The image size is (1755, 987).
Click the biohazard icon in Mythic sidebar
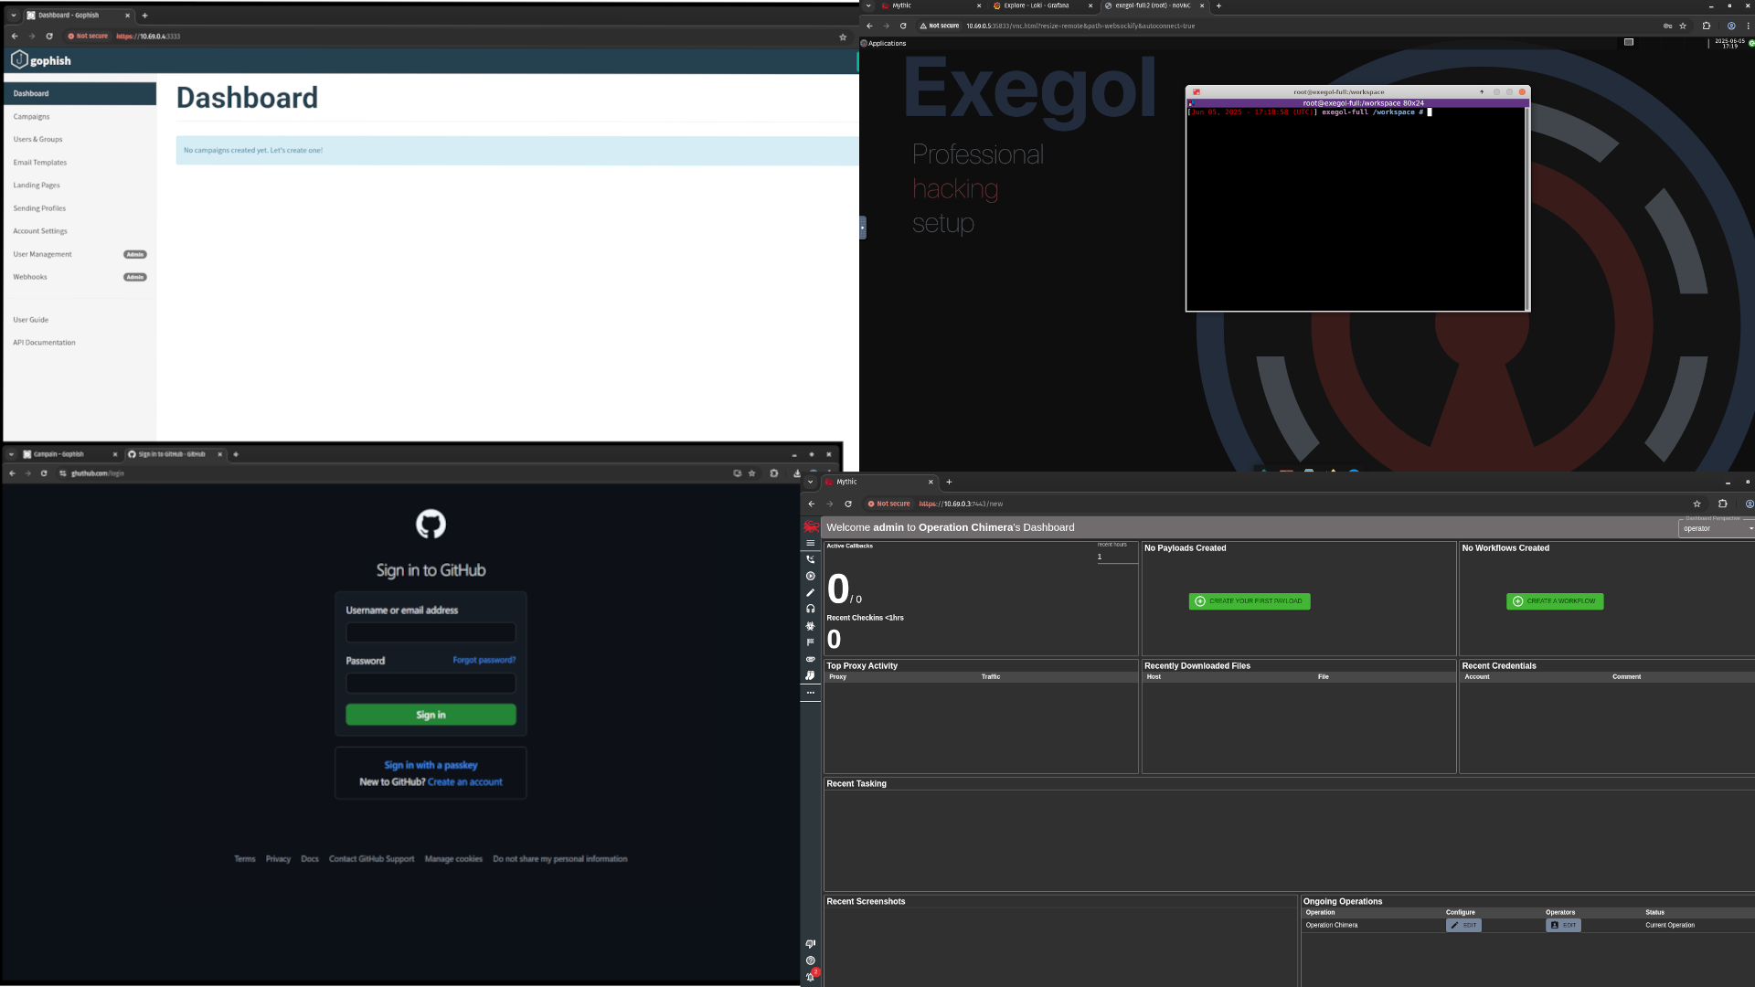tap(810, 626)
